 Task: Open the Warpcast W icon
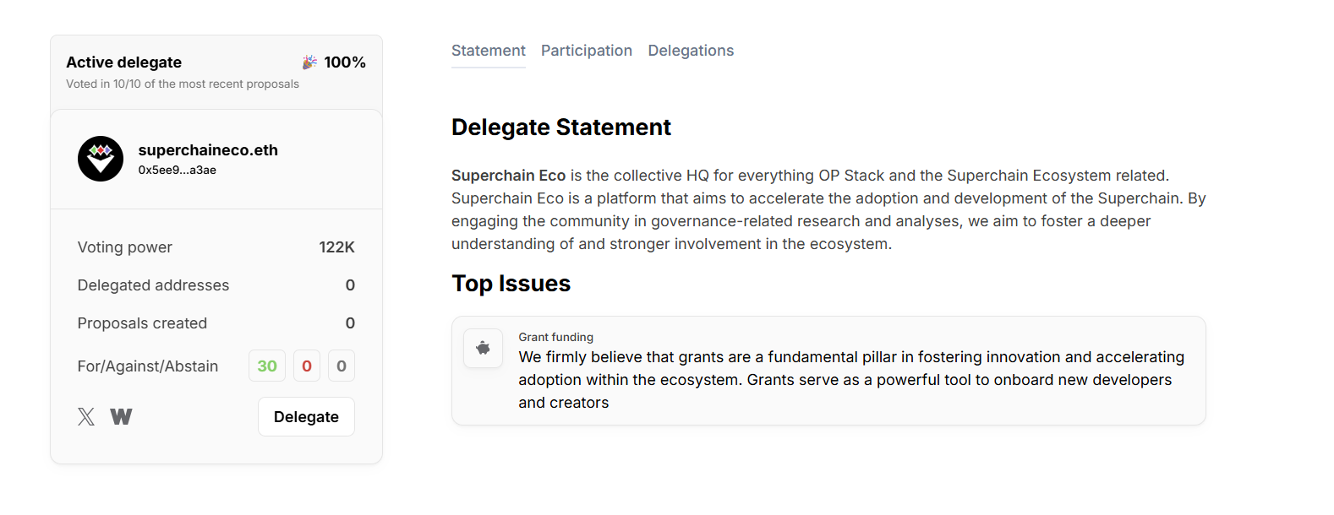(x=121, y=416)
